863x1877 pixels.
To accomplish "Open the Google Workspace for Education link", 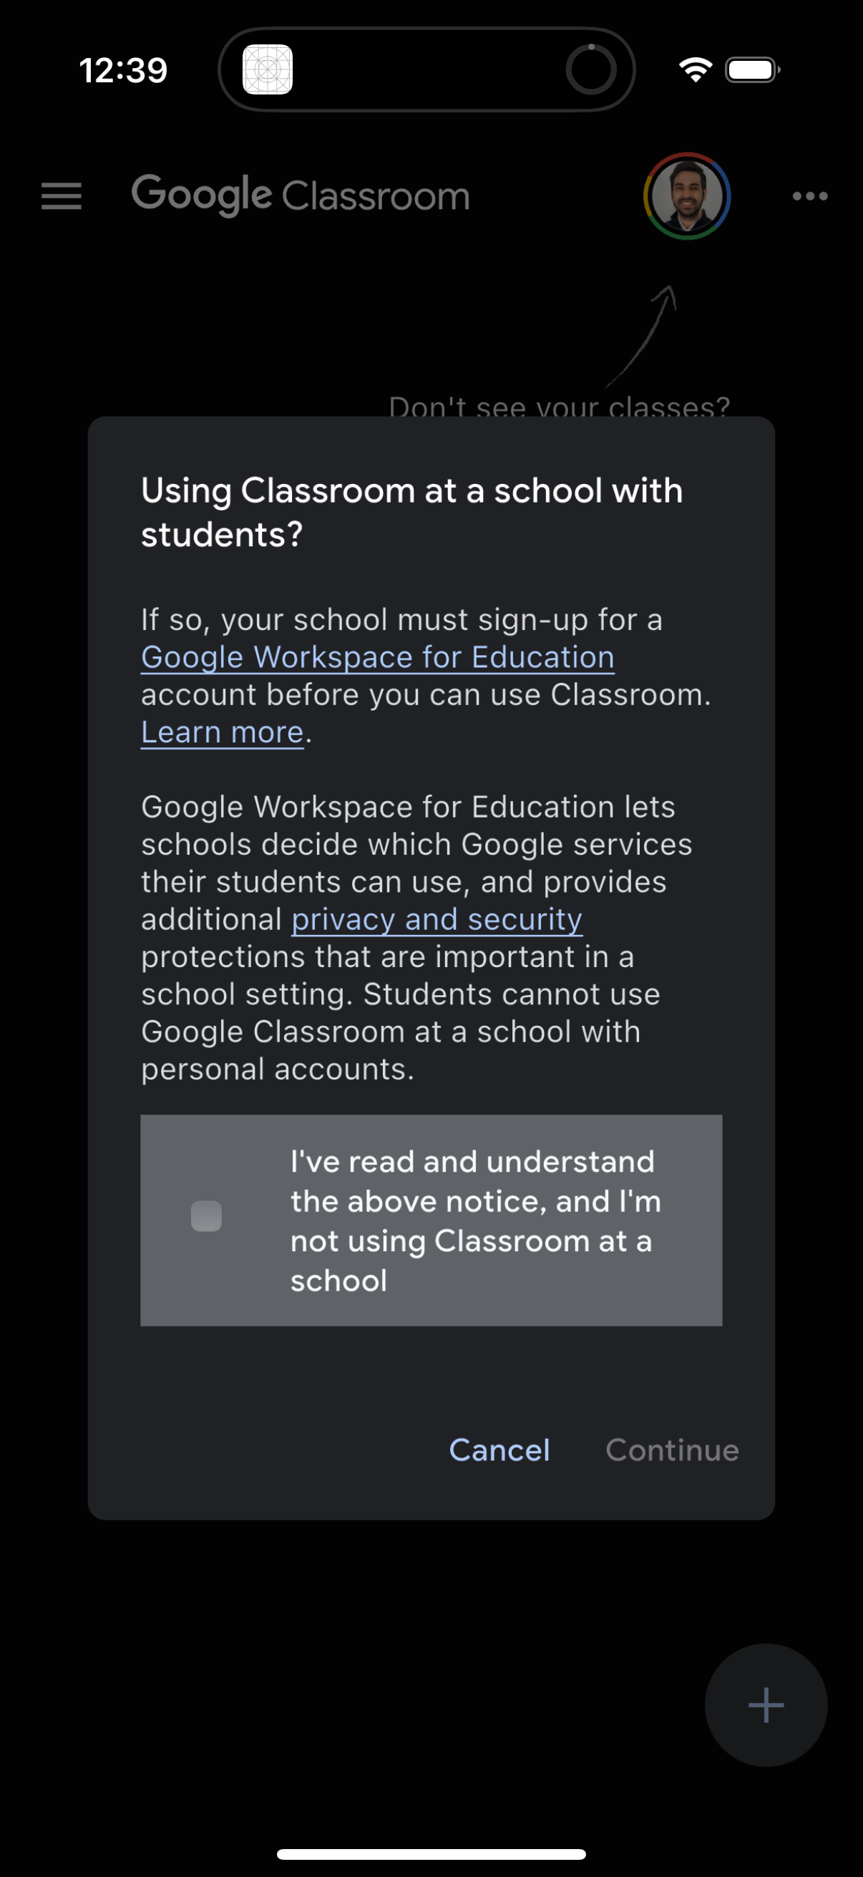I will pos(376,656).
